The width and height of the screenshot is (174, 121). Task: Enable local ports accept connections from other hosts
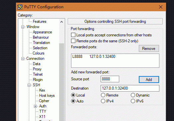73,35
